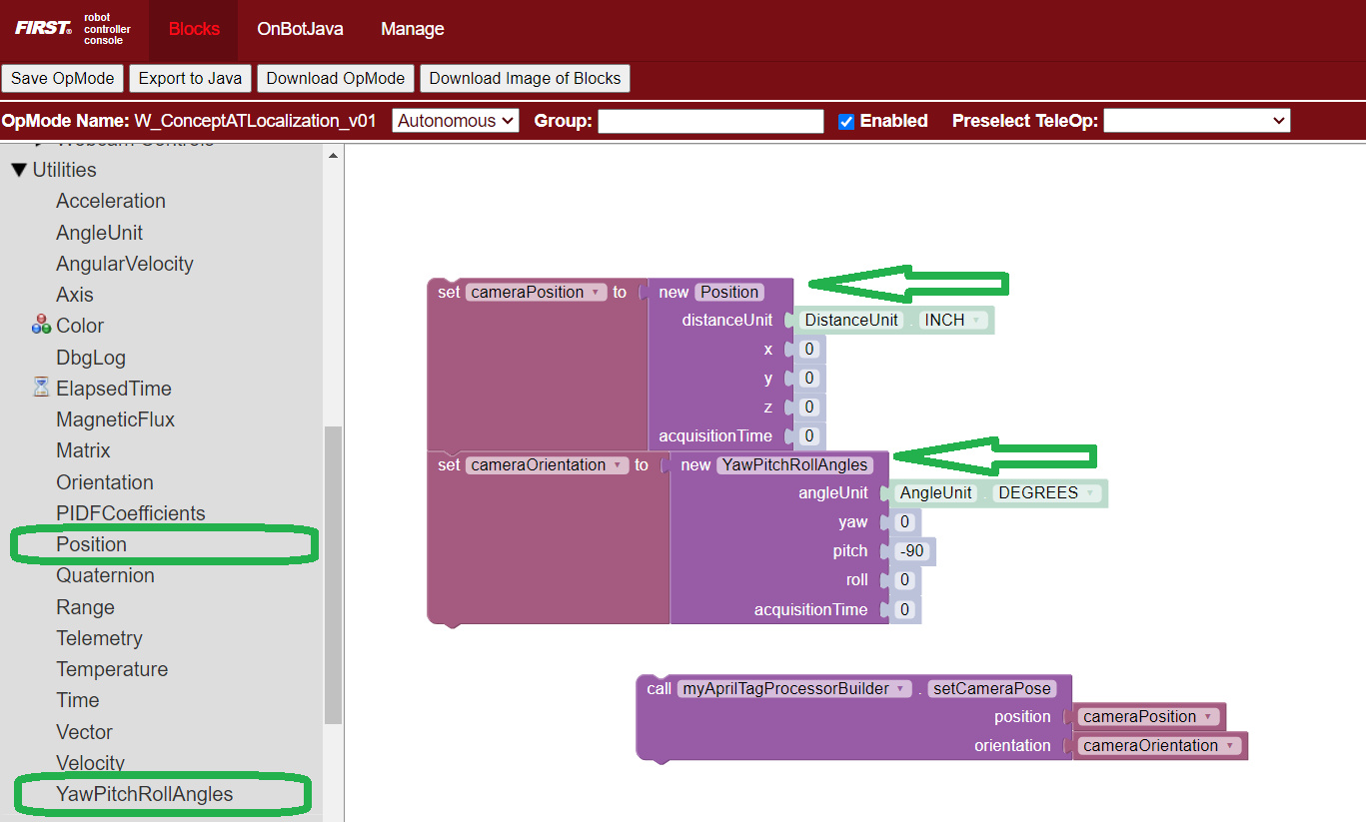Click the Export to Java button

click(190, 78)
